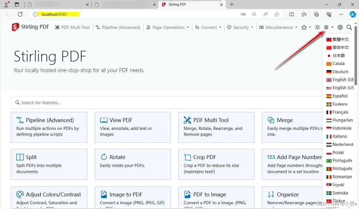The height and width of the screenshot is (209, 359).
Task: Open browser essentials heart icon
Action: tap(329, 14)
